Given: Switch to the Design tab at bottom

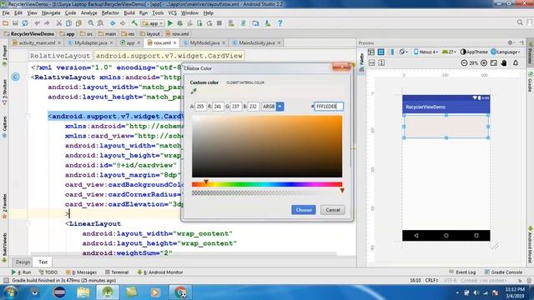Looking at the screenshot, I should click(23, 262).
